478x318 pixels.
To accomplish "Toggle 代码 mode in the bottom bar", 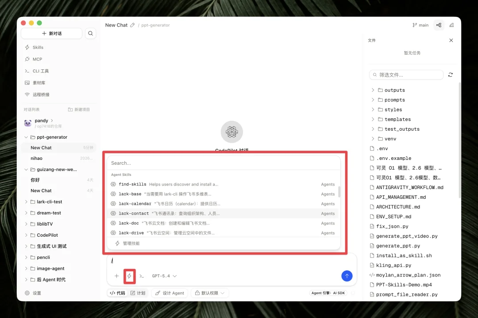I will [117, 292].
